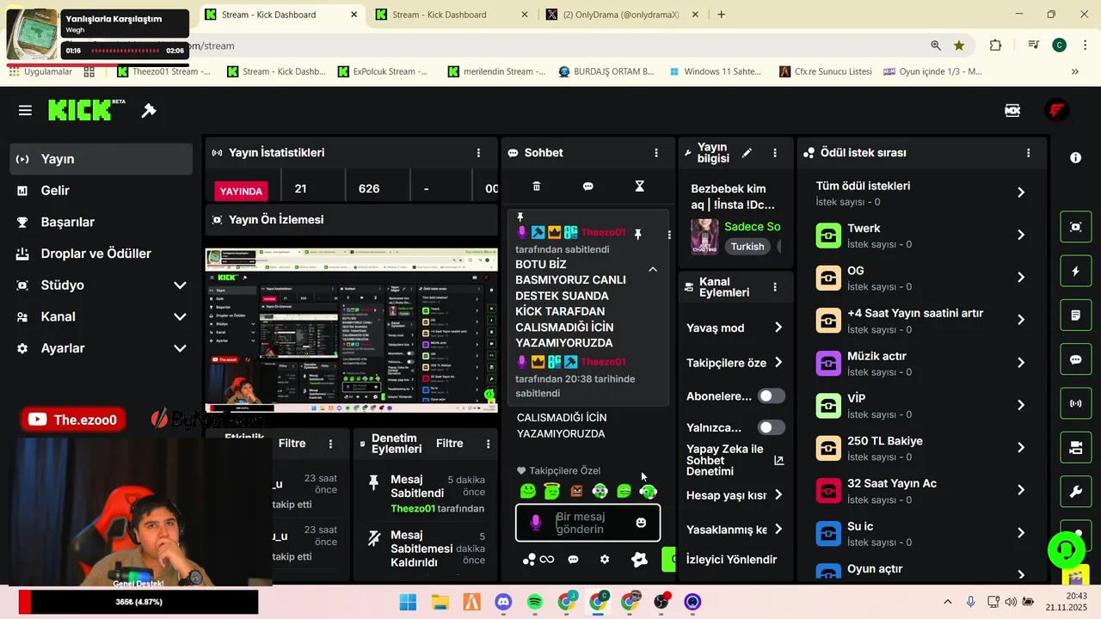This screenshot has width=1101, height=619.
Task: Open the 250 TL Bakiye reward row
Action: pos(921,448)
